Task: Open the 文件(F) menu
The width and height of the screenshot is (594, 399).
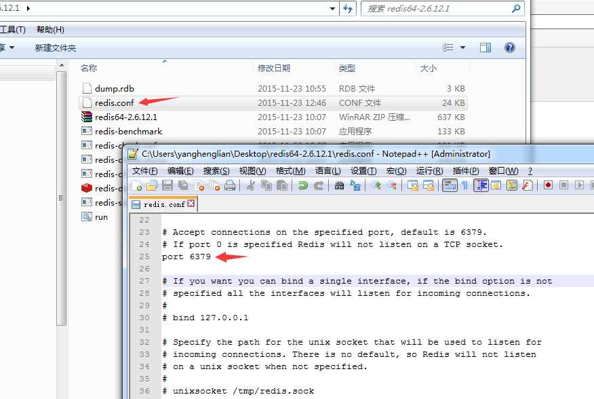Action: [144, 171]
